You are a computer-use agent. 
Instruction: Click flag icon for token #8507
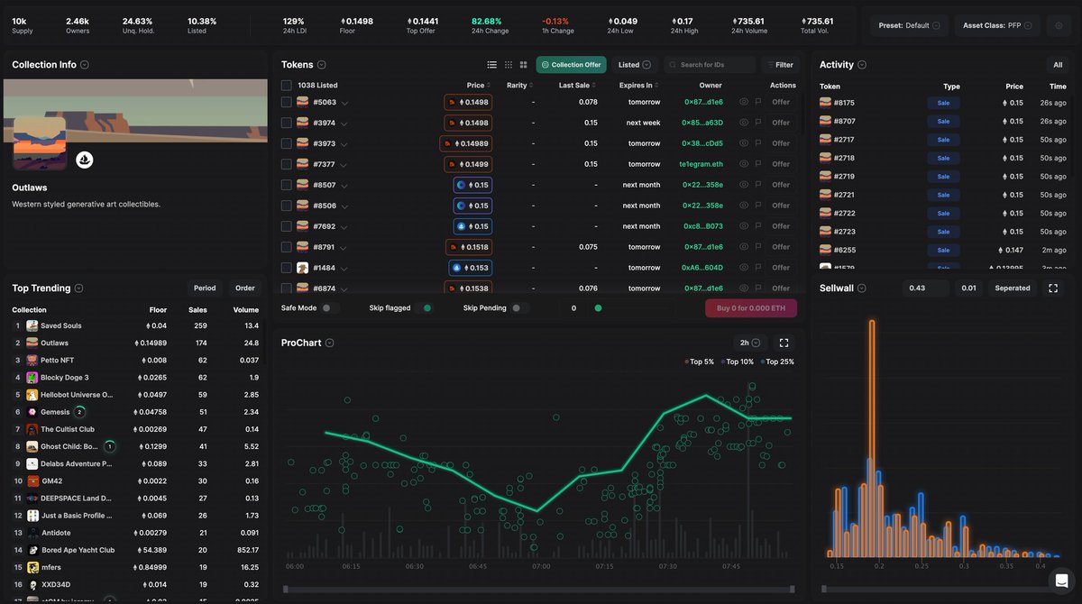click(x=756, y=185)
